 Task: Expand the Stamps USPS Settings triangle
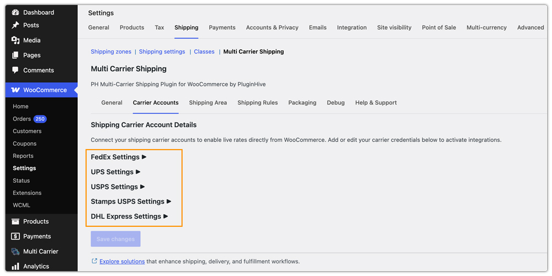pyautogui.click(x=169, y=201)
